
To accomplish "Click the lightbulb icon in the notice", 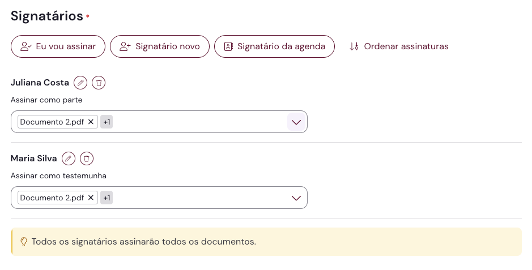I will (x=24, y=242).
